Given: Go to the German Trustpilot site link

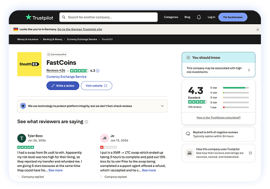Looking at the screenshot, I should pyautogui.click(x=80, y=29).
